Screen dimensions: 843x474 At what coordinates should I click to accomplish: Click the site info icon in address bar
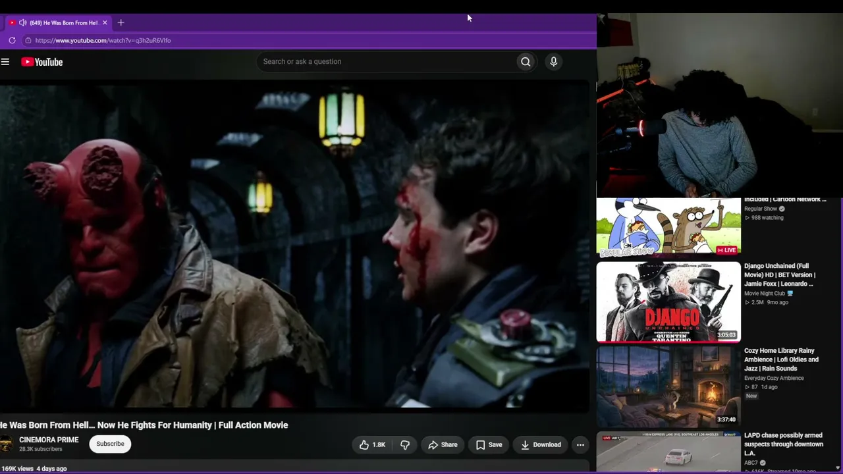28,40
